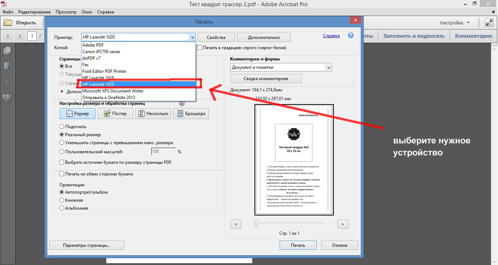The image size is (498, 265).
Task: Choose 'Отправить в OneNote 2013' printer
Action: click(139, 98)
